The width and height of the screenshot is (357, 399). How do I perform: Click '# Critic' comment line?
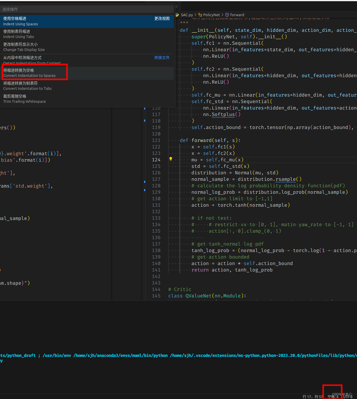click(x=180, y=289)
